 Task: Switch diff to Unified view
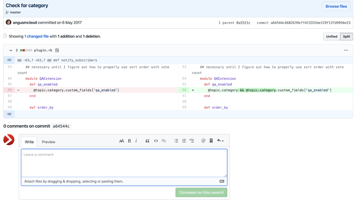click(x=331, y=36)
